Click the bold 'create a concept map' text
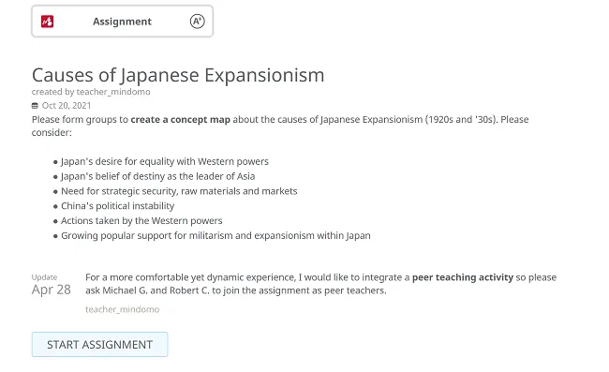This screenshot has height=372, width=609. coord(180,120)
